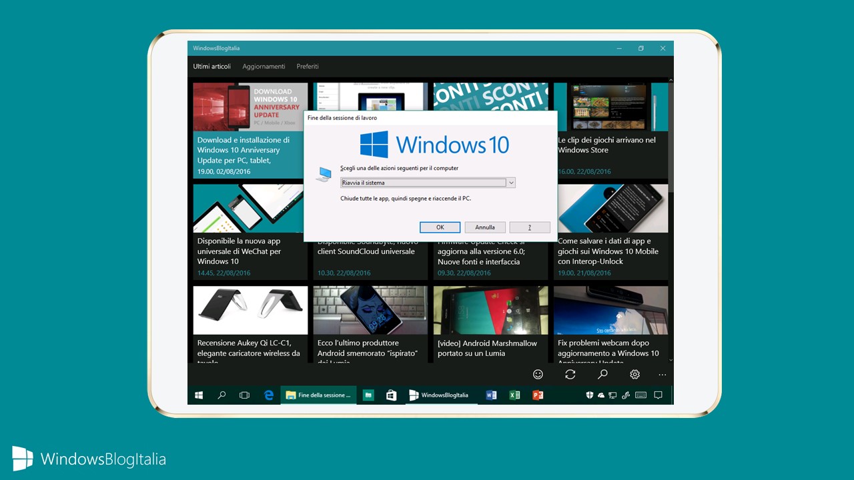
Task: Open the settings gear in WindowsBlogItalia app bar
Action: click(x=635, y=375)
